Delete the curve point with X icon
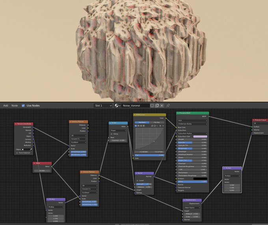268x225 pixels. (163, 126)
